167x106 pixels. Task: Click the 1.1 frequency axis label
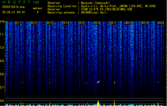pos(2,34)
